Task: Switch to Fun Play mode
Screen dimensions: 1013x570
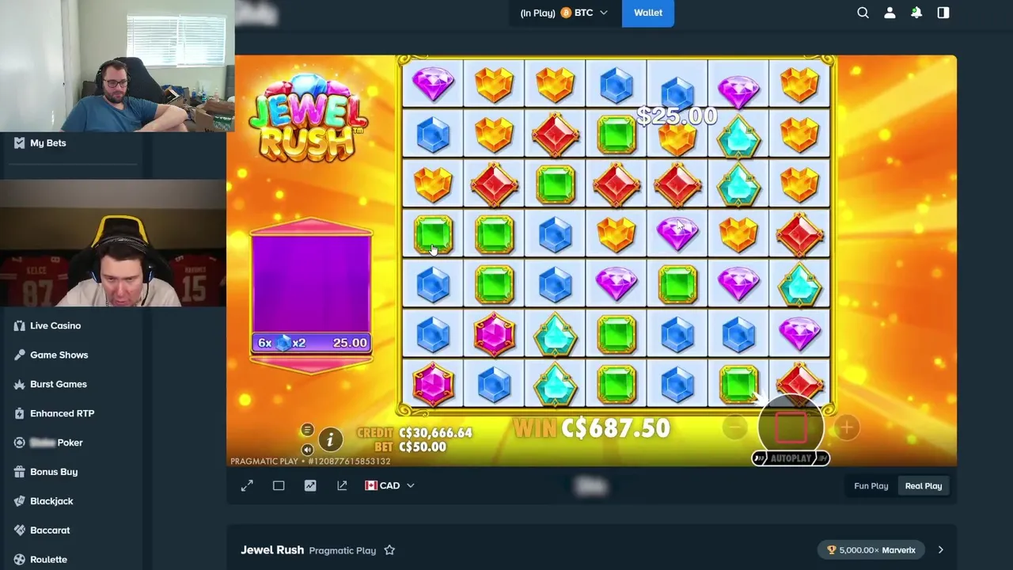Action: point(871,486)
